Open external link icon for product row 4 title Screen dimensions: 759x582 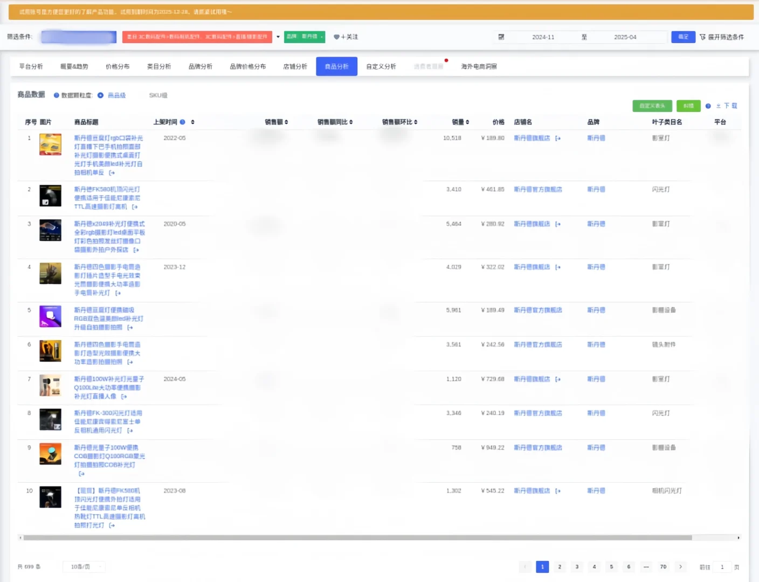click(x=118, y=293)
